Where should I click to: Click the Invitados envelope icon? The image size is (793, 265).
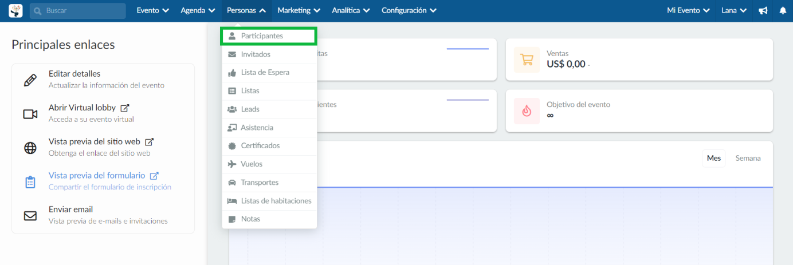click(x=232, y=54)
